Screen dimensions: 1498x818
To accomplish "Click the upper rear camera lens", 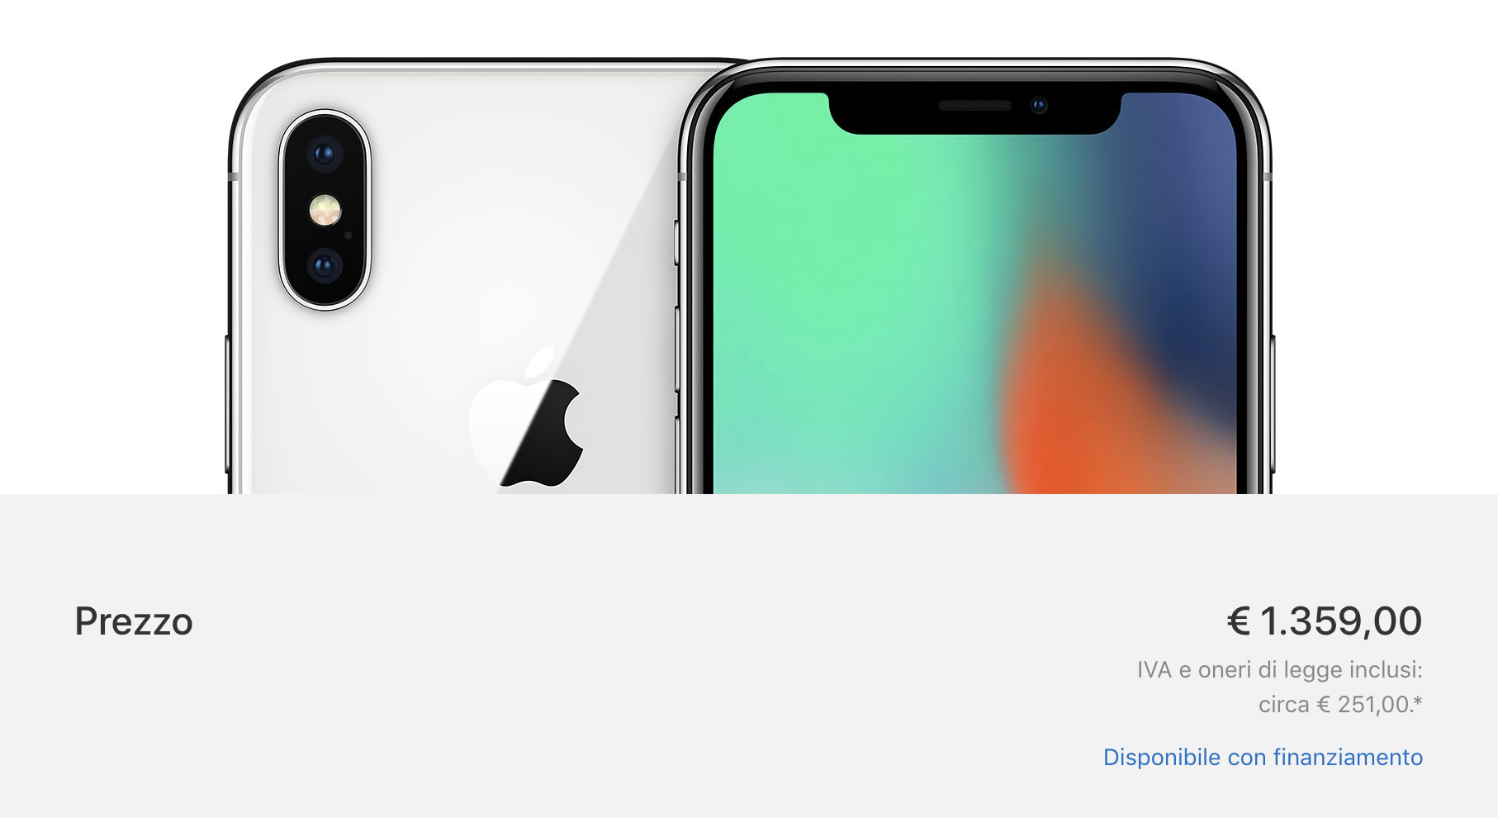I will [x=324, y=154].
